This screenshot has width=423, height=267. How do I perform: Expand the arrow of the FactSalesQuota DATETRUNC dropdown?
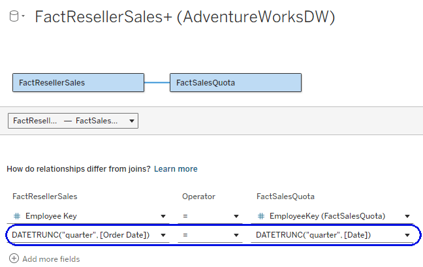click(x=407, y=236)
